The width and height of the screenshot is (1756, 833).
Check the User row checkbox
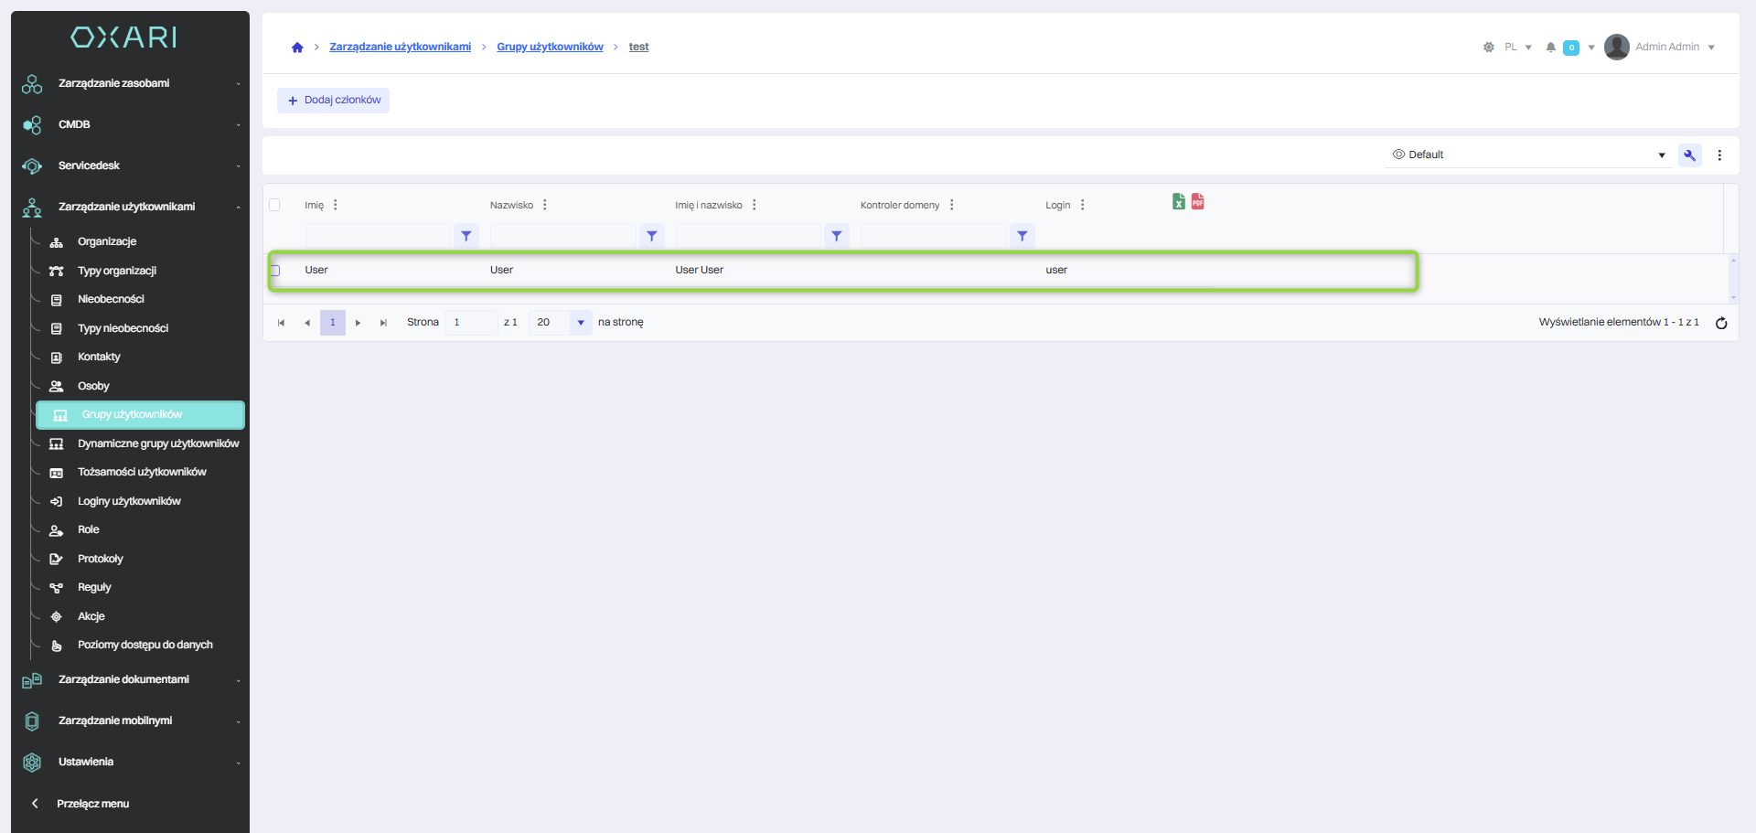(274, 271)
